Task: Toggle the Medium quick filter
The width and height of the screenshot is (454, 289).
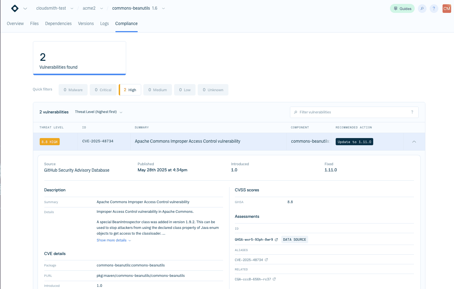Action: 158,90
